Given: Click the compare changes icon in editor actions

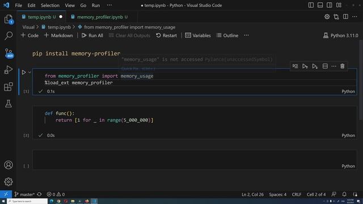Looking at the screenshot, I should coord(336,16).
